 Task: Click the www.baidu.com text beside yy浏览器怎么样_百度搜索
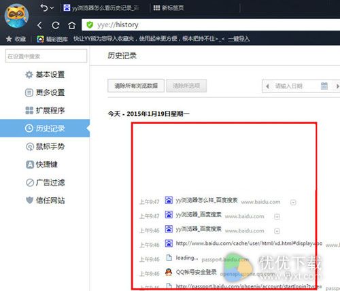click(260, 202)
